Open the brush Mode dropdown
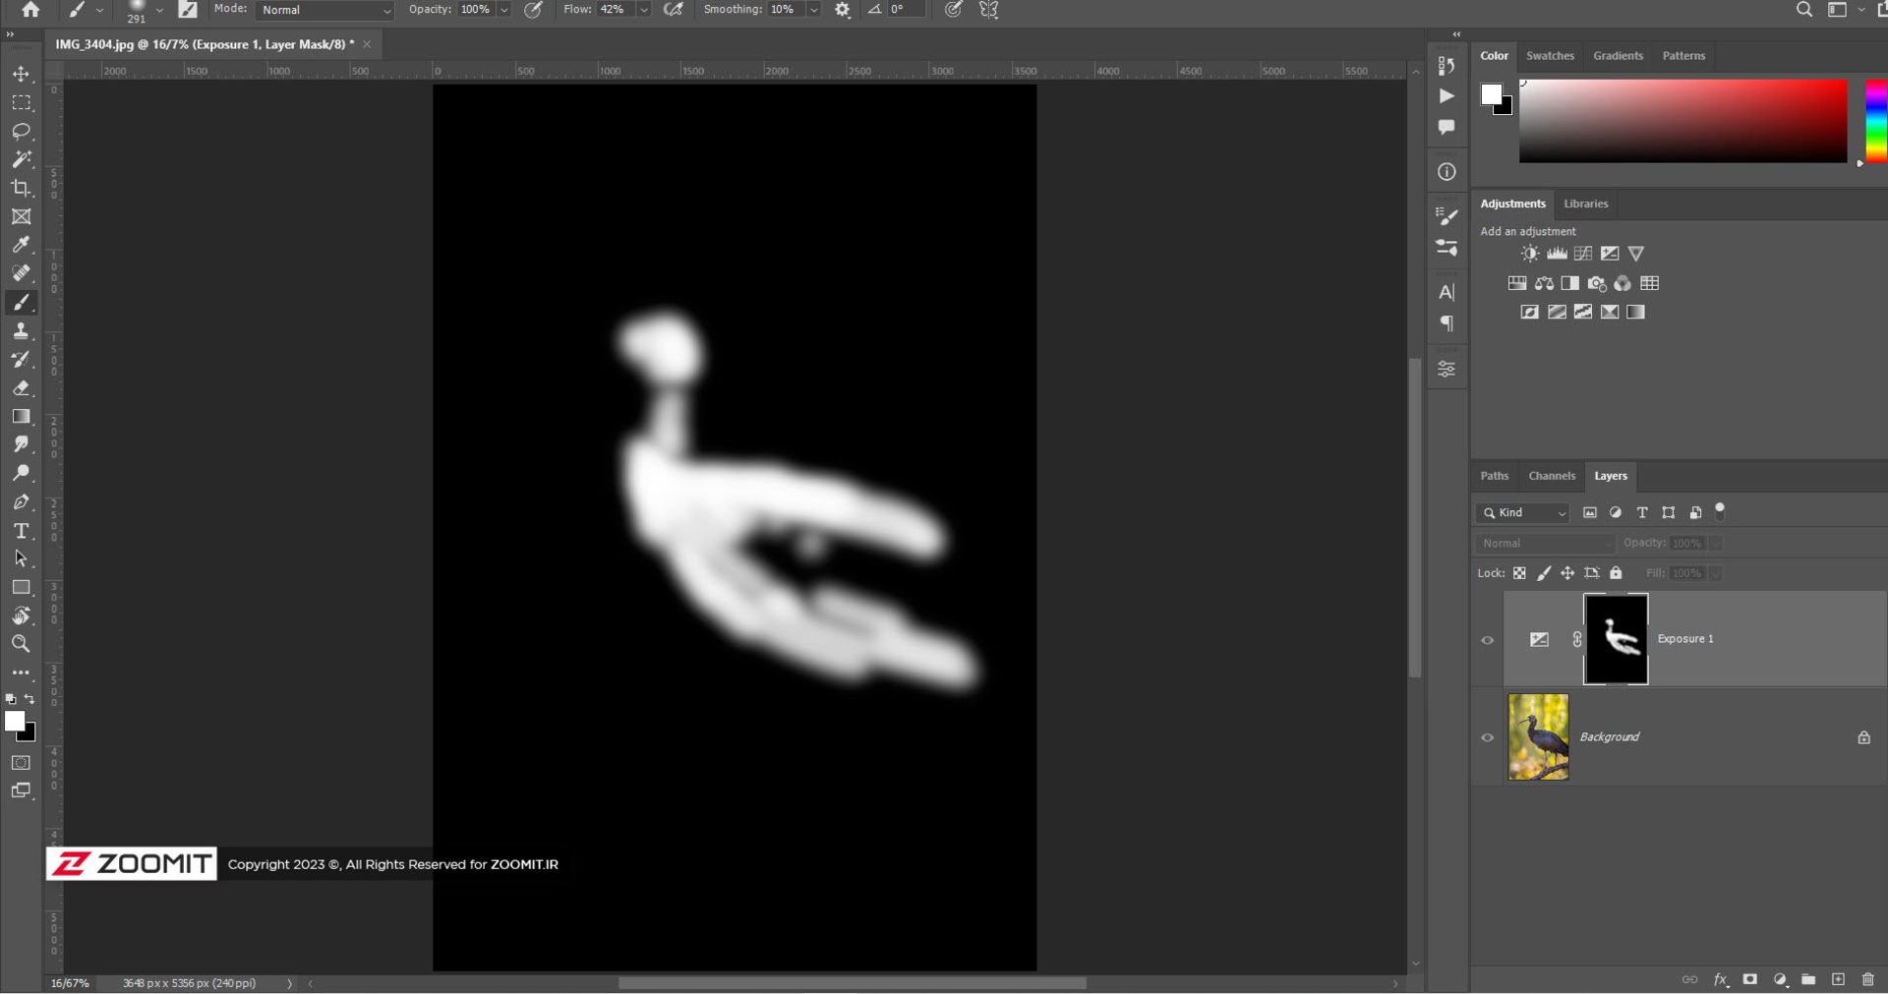Image resolution: width=1888 pixels, height=994 pixels. [324, 10]
